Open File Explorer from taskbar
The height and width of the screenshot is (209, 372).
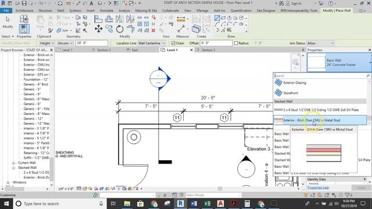click(x=127, y=204)
